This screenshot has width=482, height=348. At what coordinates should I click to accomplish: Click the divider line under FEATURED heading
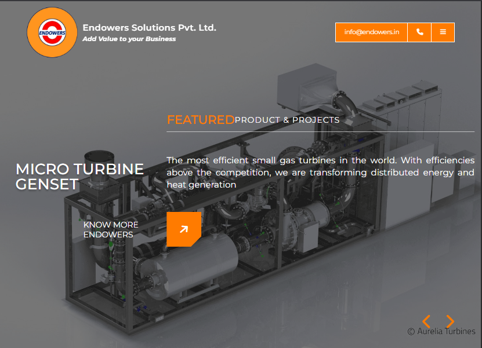[320, 132]
